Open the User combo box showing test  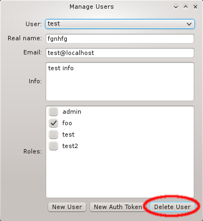click(120, 24)
